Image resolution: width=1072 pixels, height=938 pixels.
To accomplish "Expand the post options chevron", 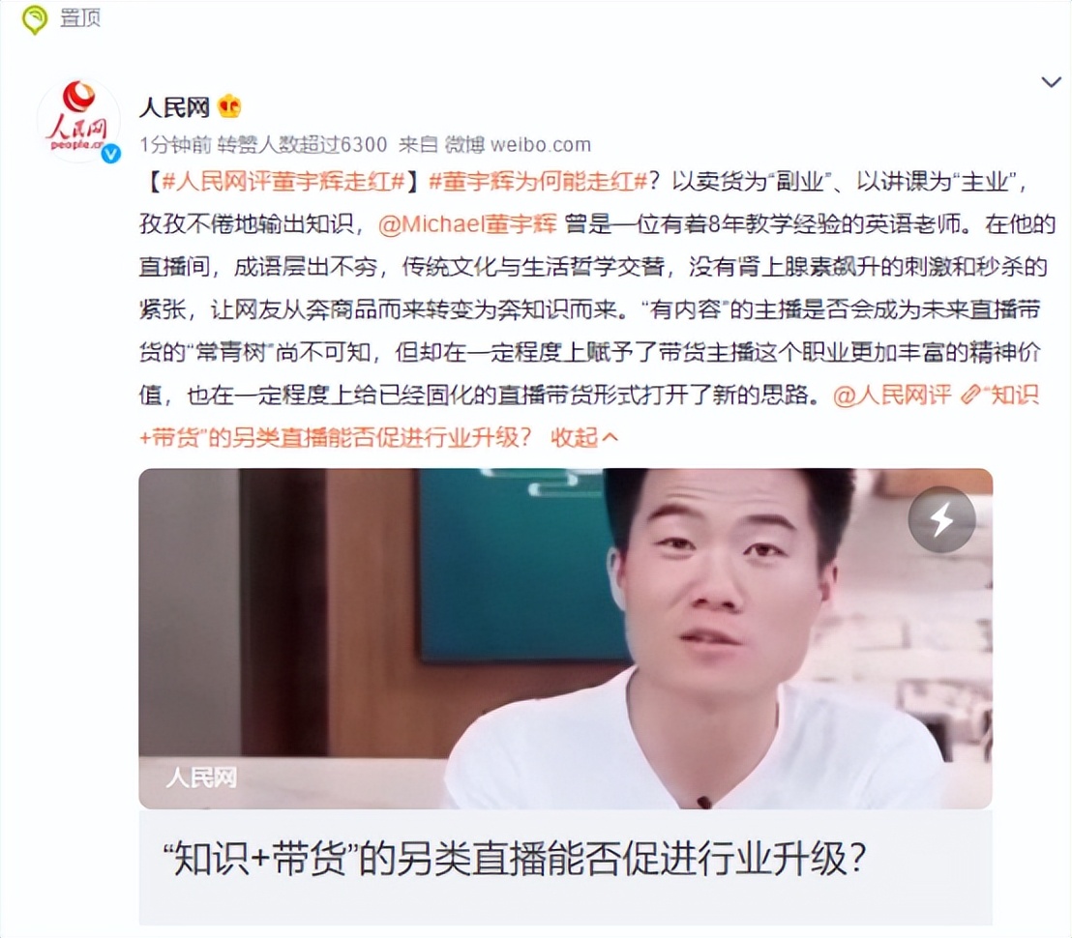I will click(1051, 82).
